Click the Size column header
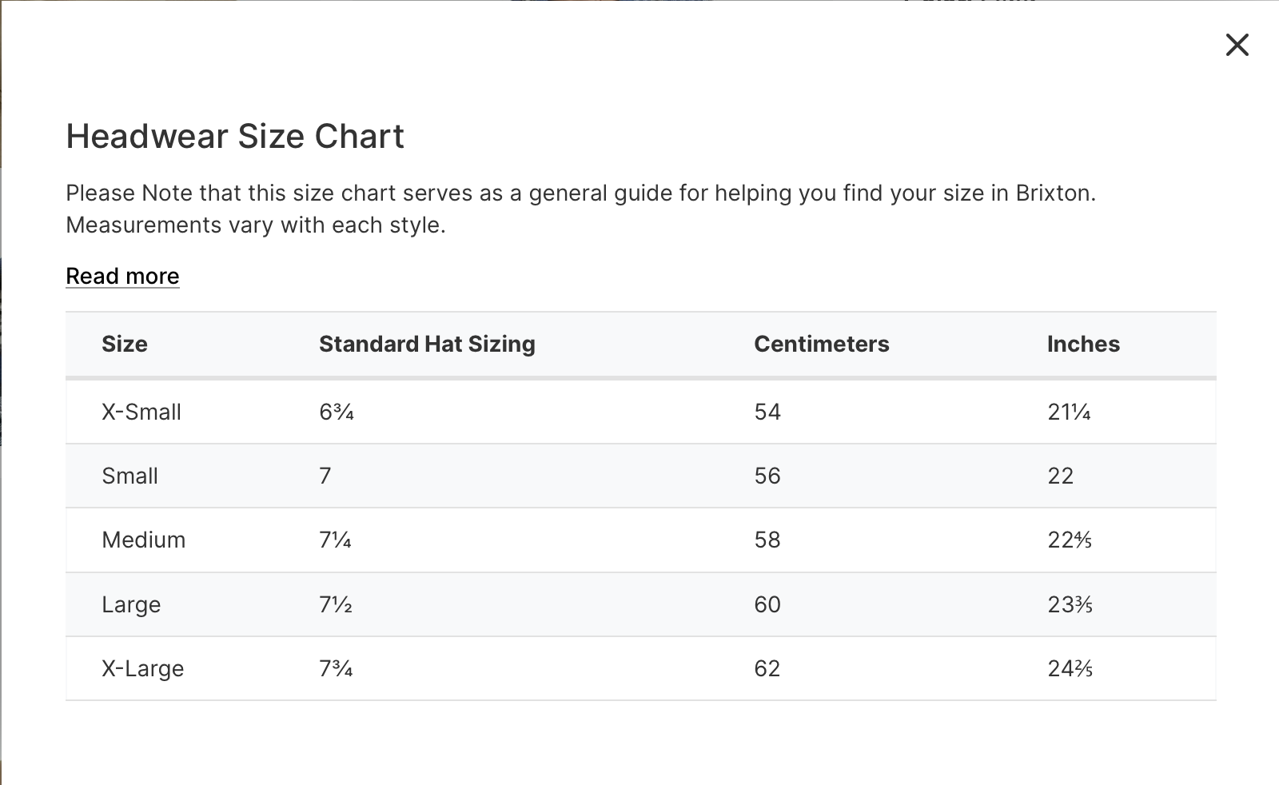This screenshot has height=785, width=1279. coord(125,344)
